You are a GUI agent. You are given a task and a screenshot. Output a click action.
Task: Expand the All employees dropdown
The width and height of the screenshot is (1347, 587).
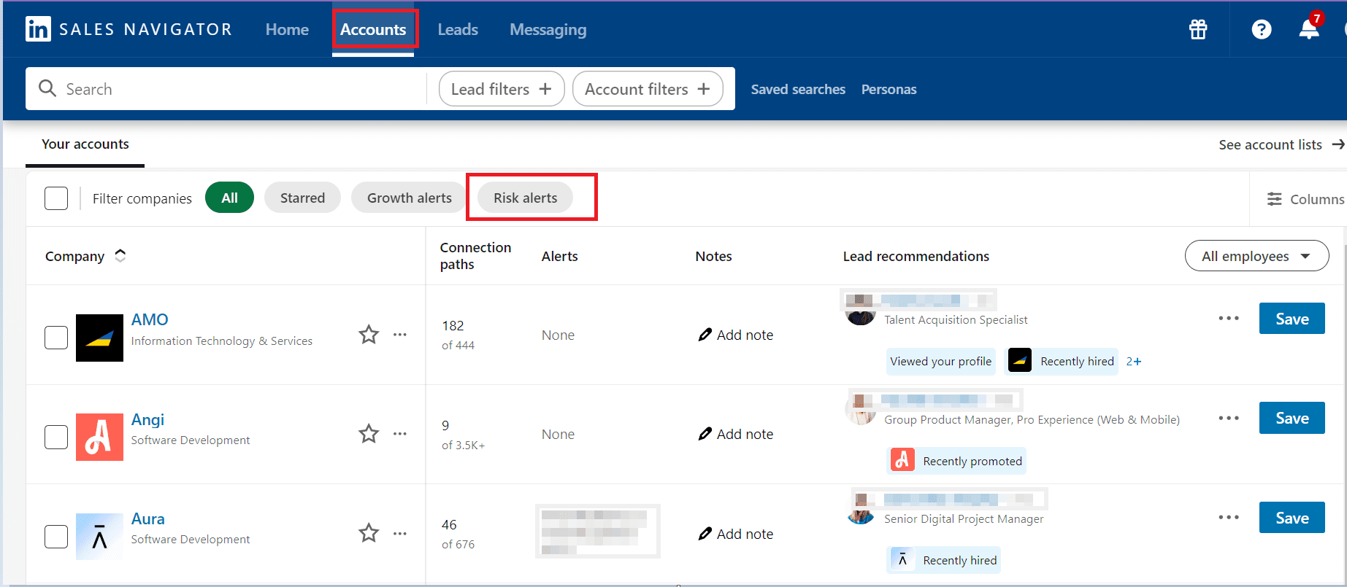1256,256
